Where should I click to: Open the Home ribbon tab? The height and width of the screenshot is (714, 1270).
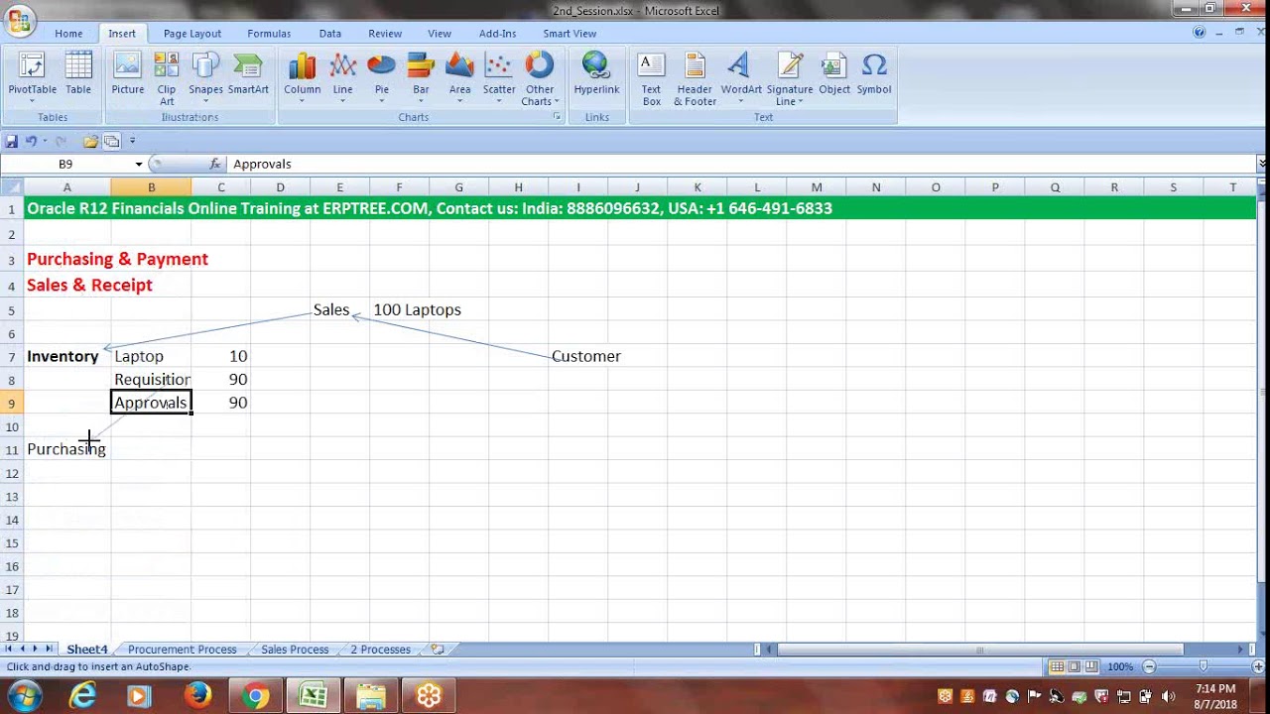(68, 34)
